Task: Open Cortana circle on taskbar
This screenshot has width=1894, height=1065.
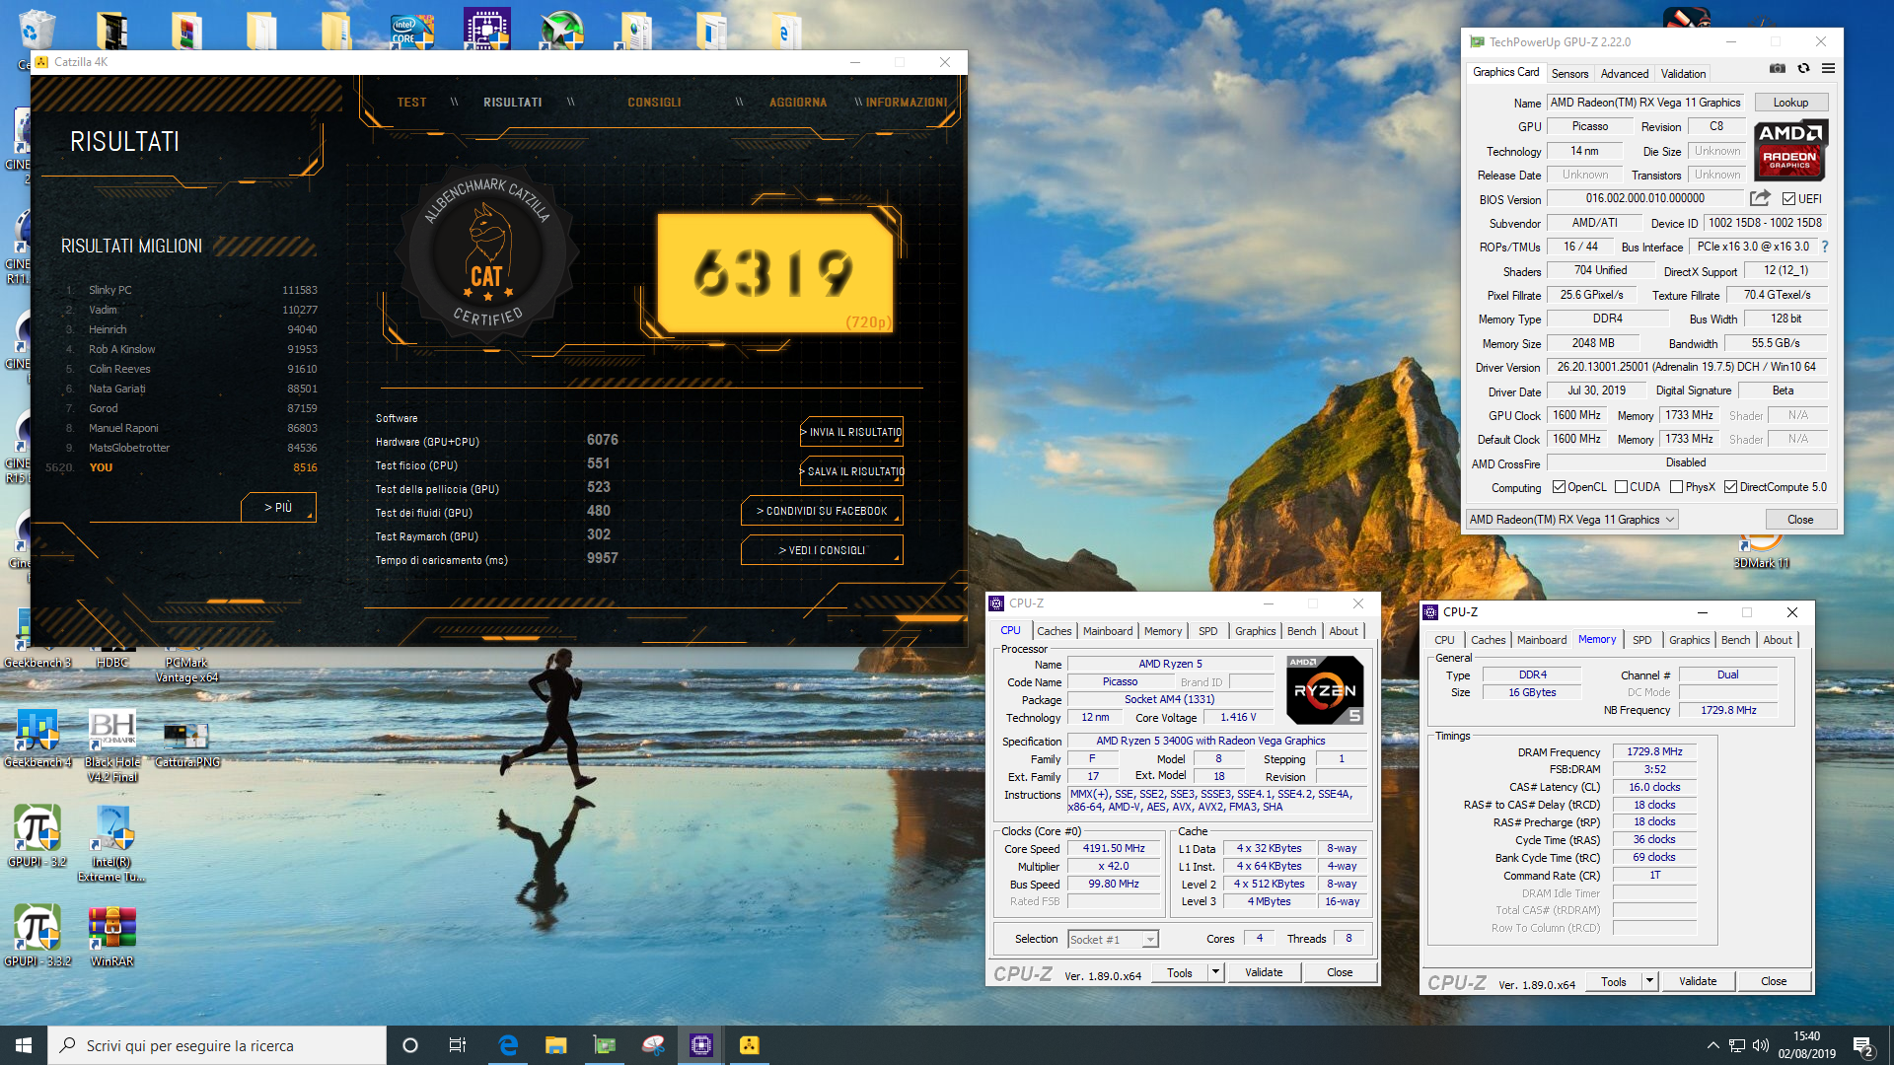Action: click(410, 1045)
